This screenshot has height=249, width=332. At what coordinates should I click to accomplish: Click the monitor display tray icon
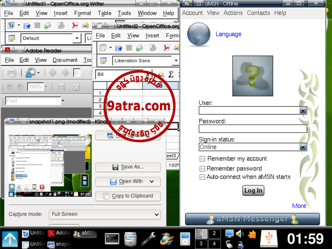click(229, 234)
